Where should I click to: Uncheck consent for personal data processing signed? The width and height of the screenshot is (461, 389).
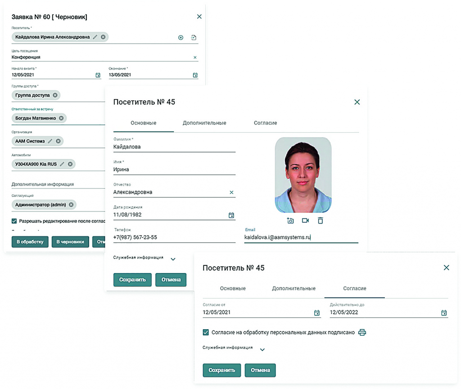point(206,332)
